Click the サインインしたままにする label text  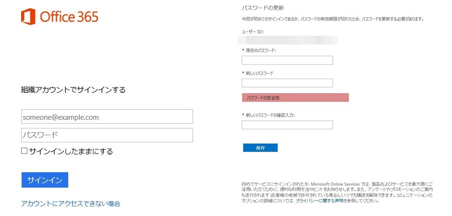pos(71,152)
